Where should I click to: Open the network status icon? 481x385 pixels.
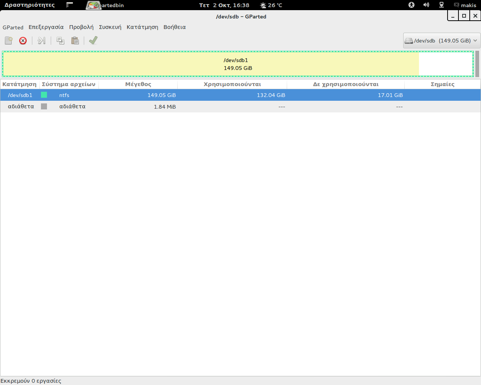tap(442, 5)
